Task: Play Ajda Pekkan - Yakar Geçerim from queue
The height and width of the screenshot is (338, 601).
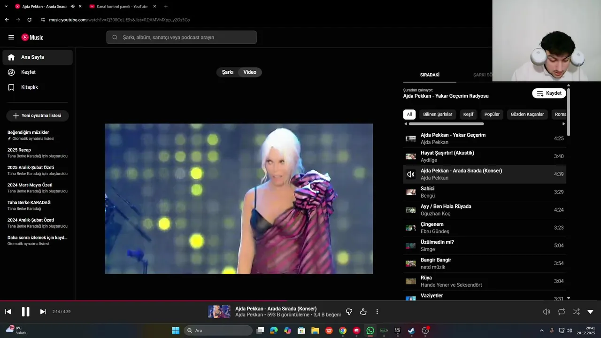Action: click(x=485, y=138)
